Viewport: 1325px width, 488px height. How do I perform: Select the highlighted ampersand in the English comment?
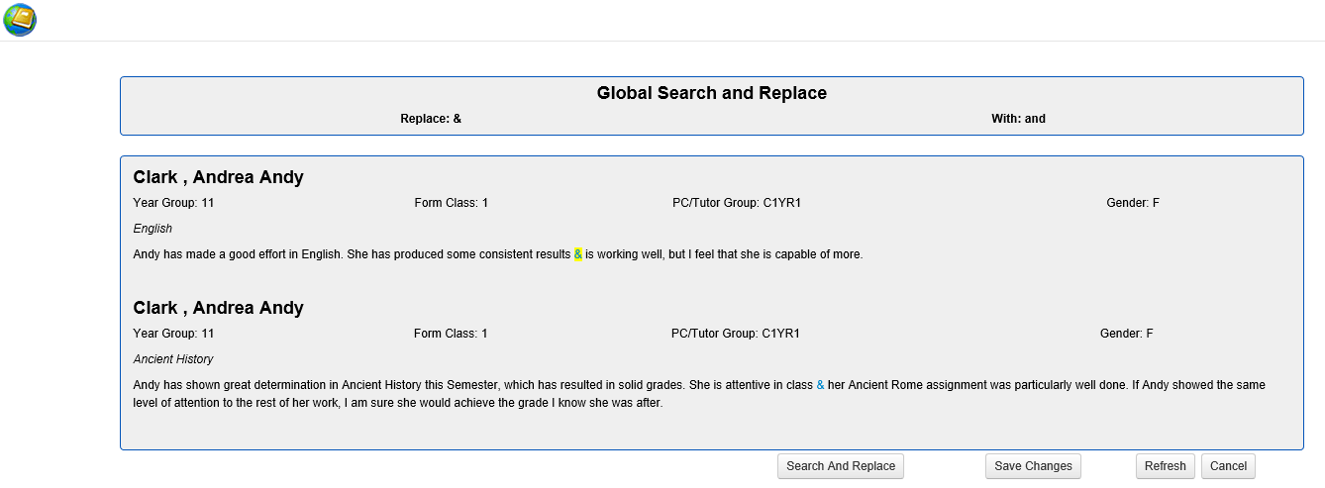[578, 254]
